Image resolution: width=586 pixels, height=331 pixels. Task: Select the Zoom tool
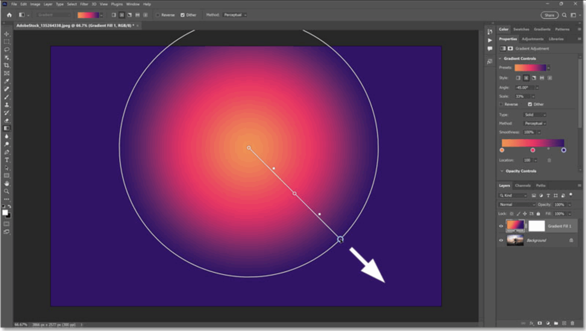click(x=6, y=192)
